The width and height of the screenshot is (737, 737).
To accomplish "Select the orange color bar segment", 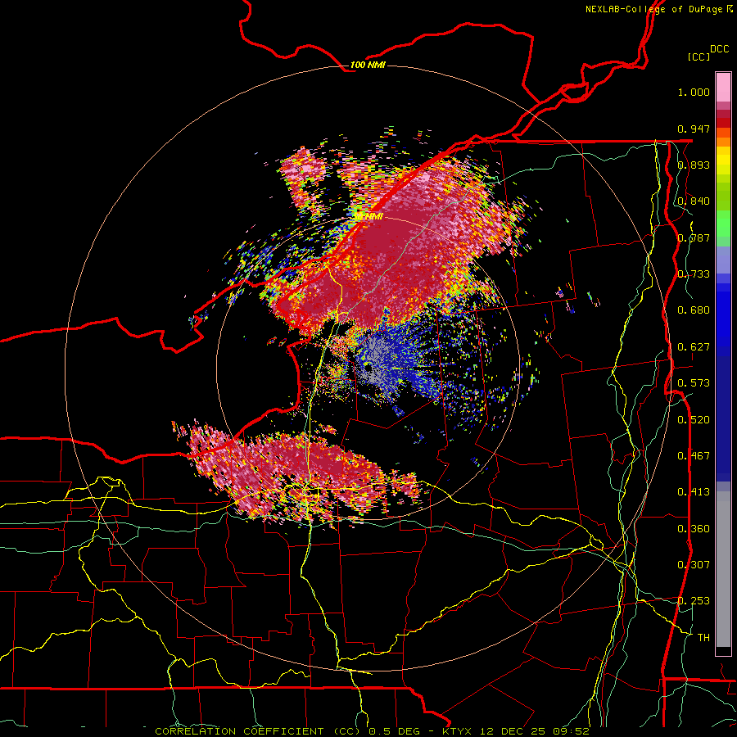I will pos(723,142).
